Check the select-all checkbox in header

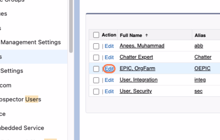pos(96,35)
